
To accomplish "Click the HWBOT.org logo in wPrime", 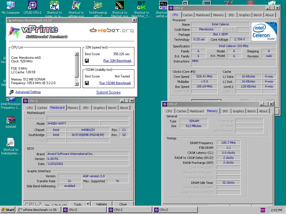I will [x=112, y=30].
